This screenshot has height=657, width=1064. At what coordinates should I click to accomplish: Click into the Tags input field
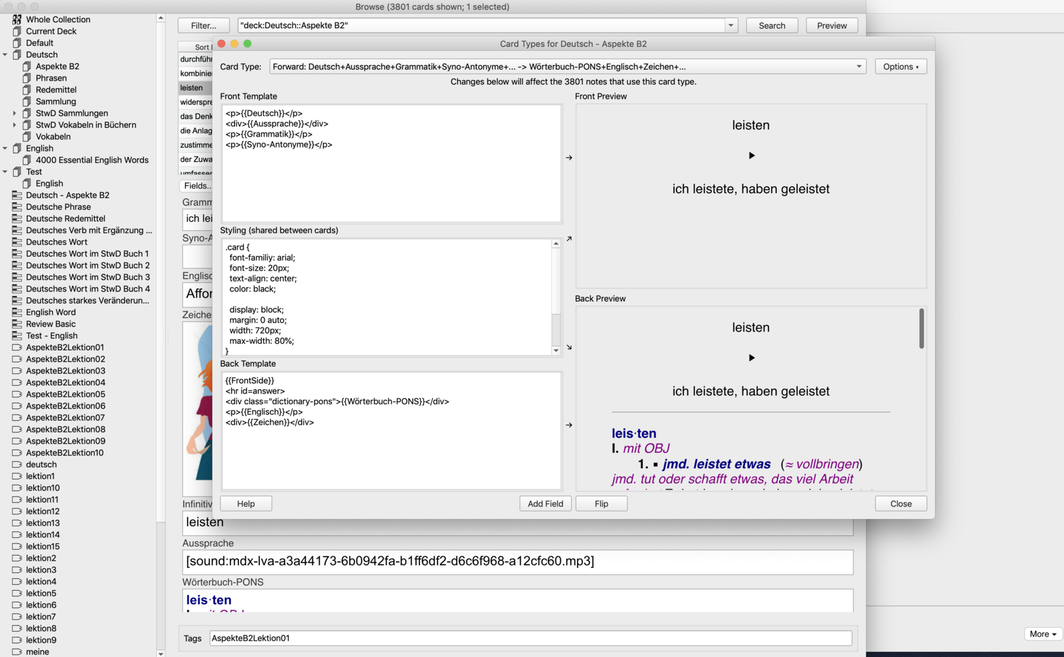pos(530,638)
